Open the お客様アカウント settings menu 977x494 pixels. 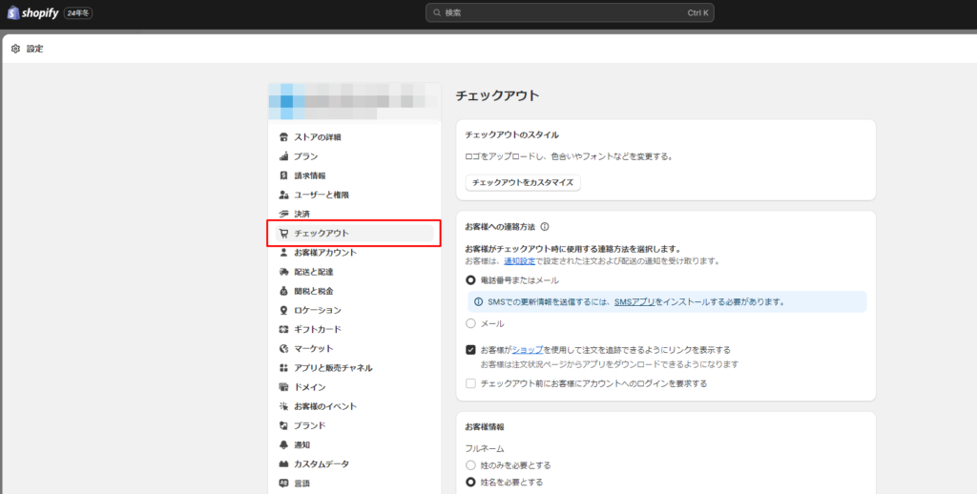pyautogui.click(x=324, y=253)
